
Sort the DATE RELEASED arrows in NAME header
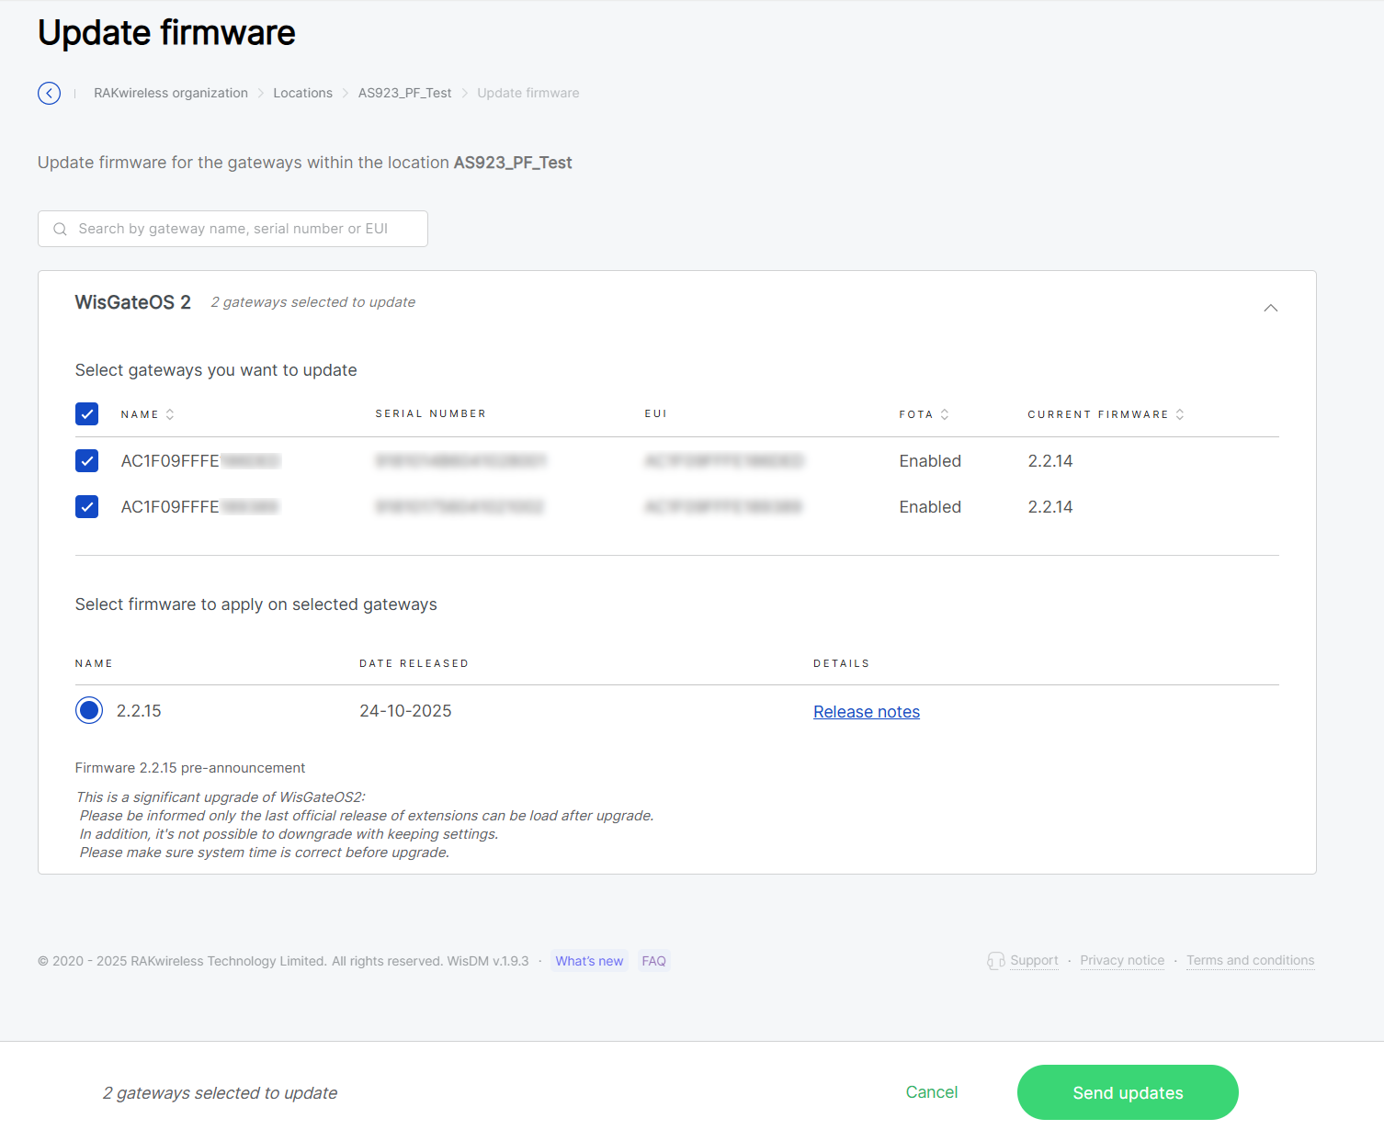coord(172,413)
